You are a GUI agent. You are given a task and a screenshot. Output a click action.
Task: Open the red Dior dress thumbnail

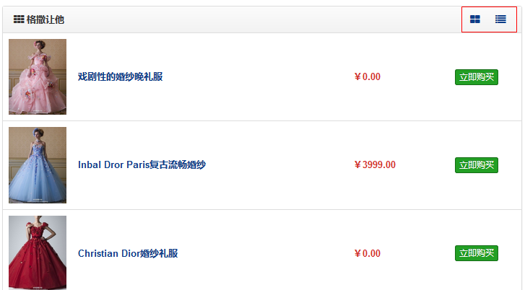tap(38, 252)
